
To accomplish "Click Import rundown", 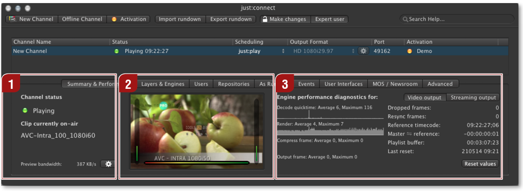I will [180, 20].
